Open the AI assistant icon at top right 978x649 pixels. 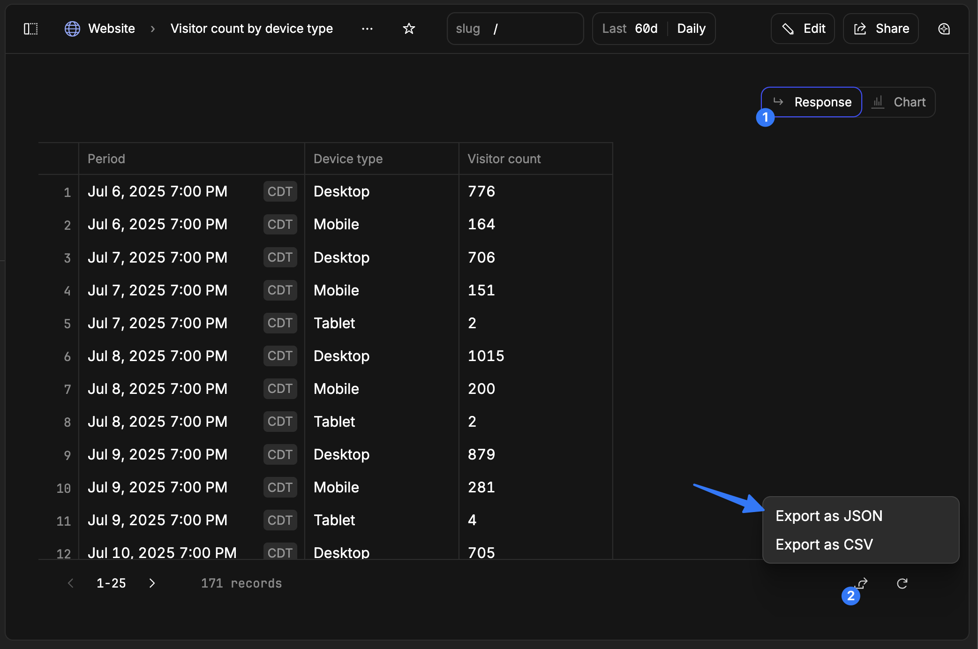click(944, 29)
